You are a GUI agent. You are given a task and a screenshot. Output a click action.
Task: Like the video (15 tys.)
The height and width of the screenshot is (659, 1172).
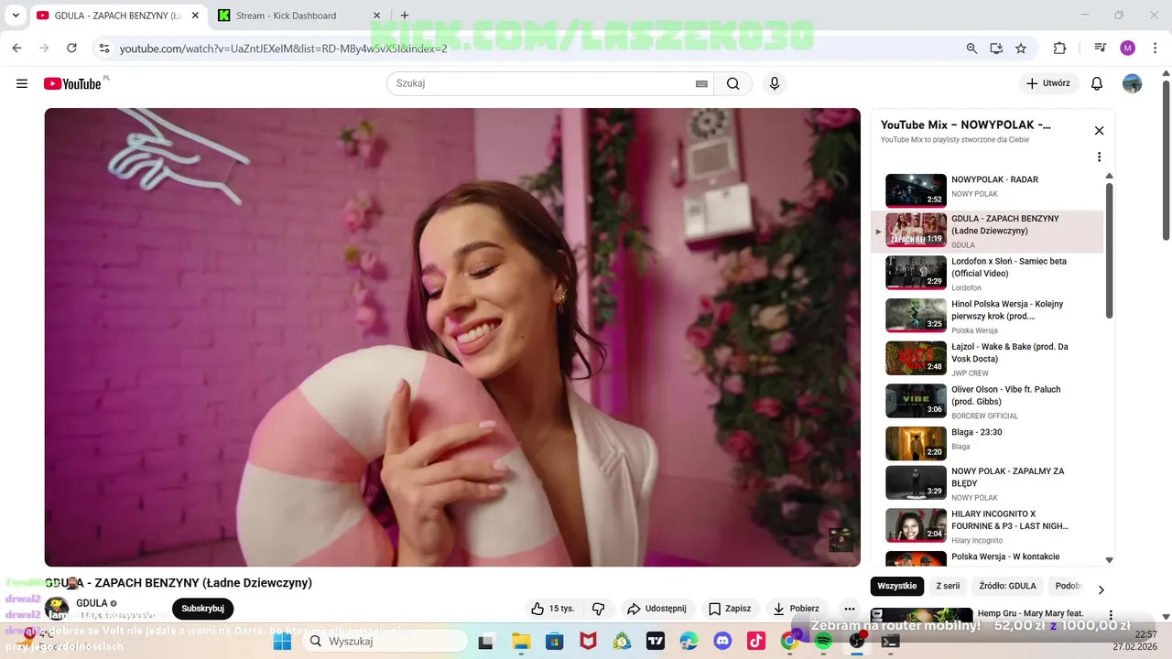553,609
